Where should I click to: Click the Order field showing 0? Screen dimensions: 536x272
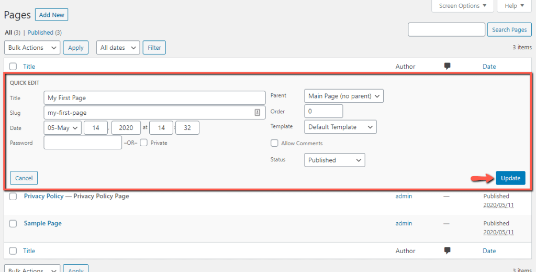[323, 111]
